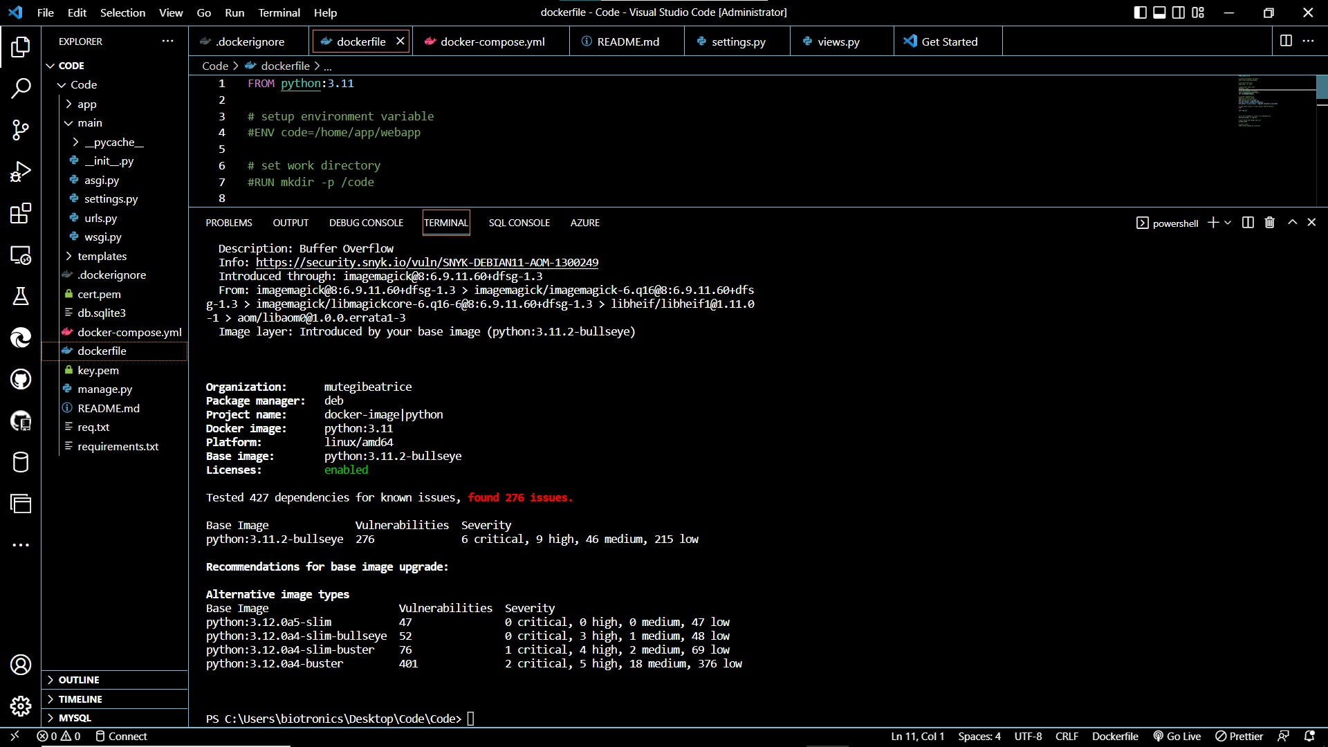1328x747 pixels.
Task: Open the Run and Debug view
Action: click(x=21, y=172)
